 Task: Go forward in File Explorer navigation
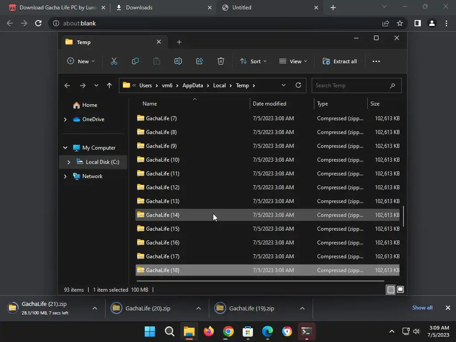(83, 85)
